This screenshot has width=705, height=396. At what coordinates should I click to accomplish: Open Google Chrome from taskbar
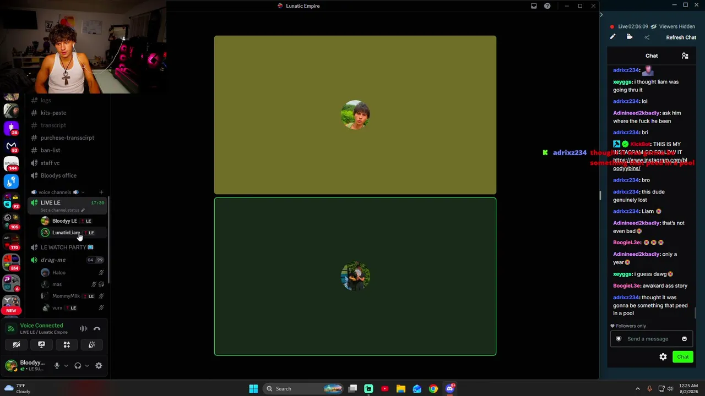tap(433, 389)
